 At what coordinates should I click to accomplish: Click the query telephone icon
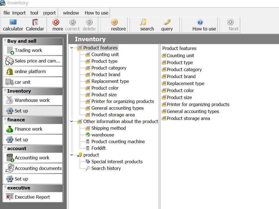[167, 22]
